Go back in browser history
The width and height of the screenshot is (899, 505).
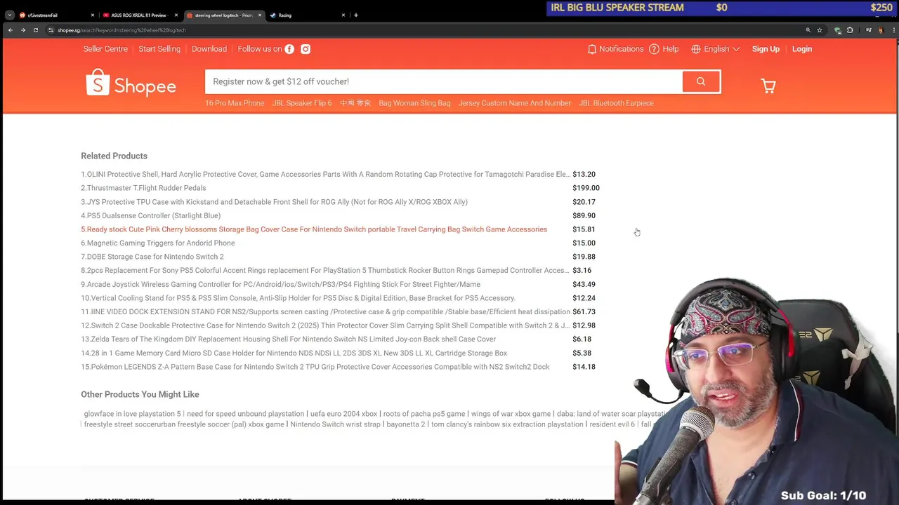(x=10, y=30)
